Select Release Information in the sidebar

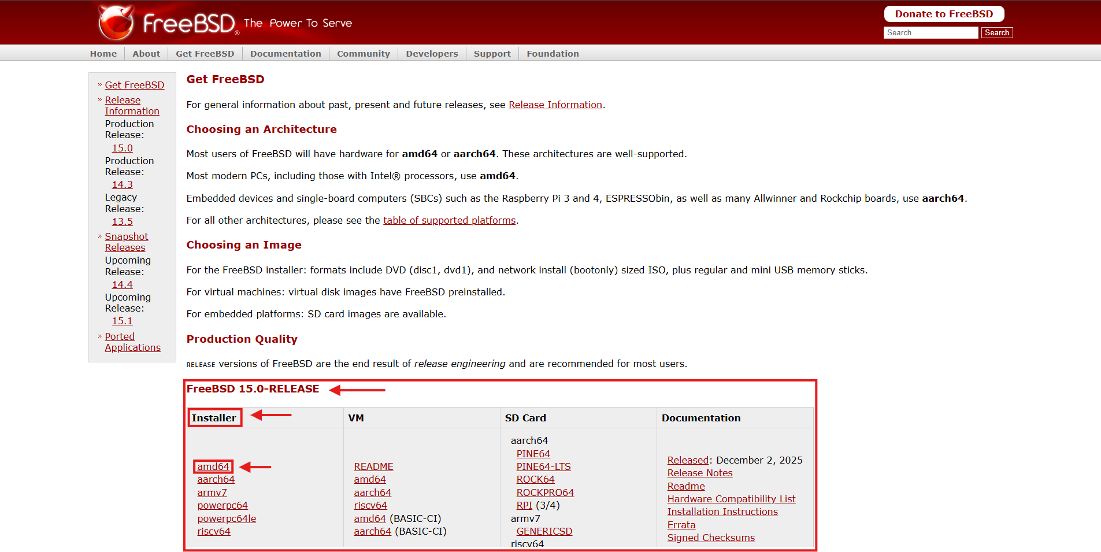coord(131,106)
